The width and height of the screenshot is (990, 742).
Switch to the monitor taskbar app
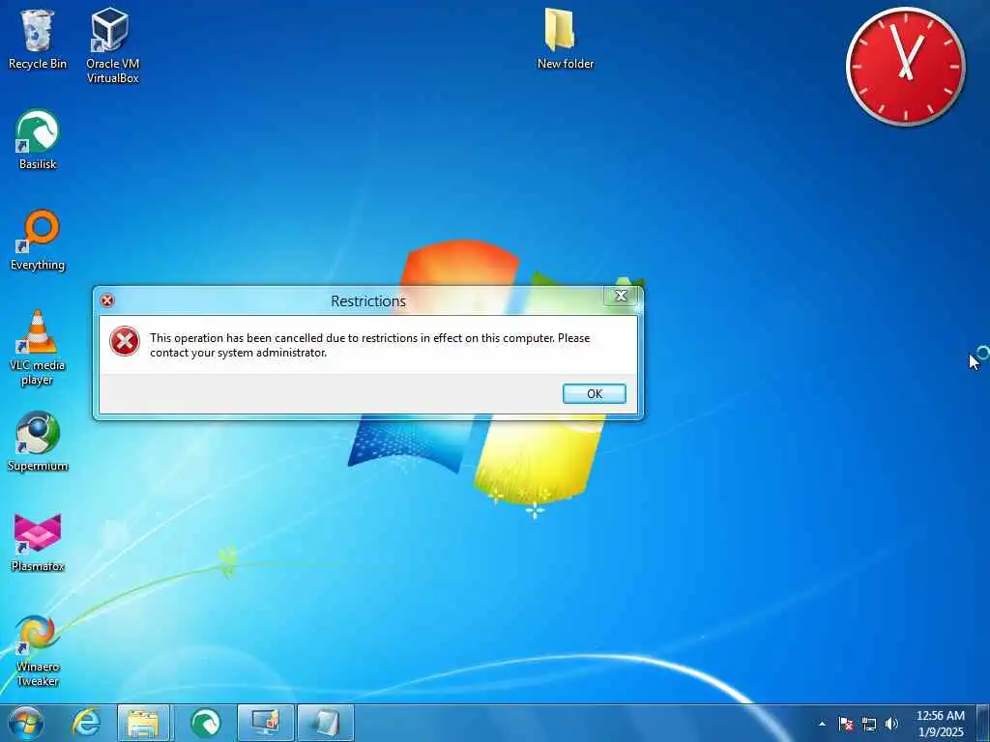[265, 723]
